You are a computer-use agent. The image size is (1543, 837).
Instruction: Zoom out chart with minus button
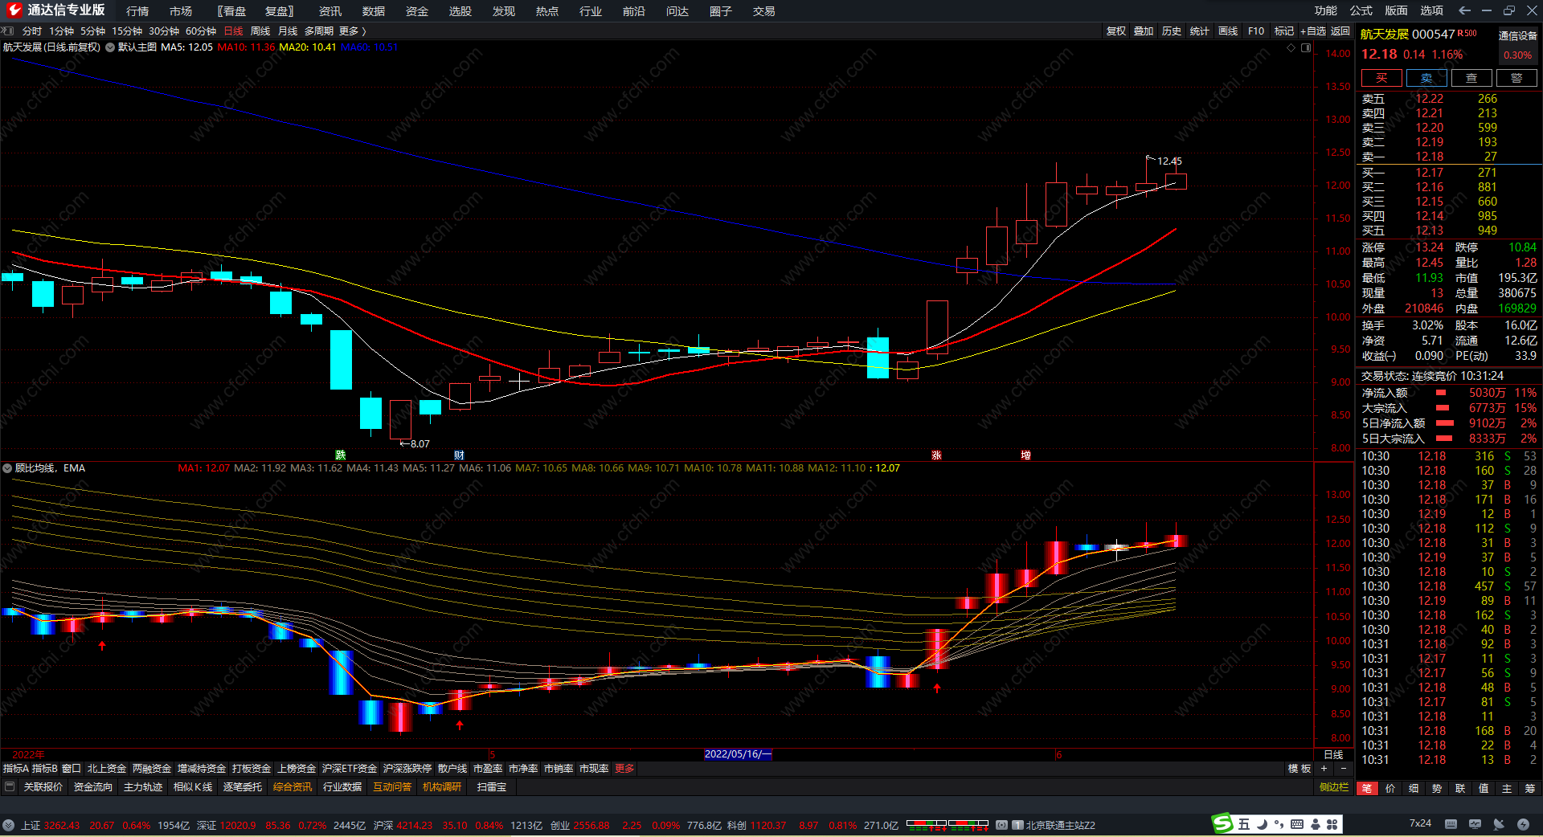click(x=1343, y=769)
